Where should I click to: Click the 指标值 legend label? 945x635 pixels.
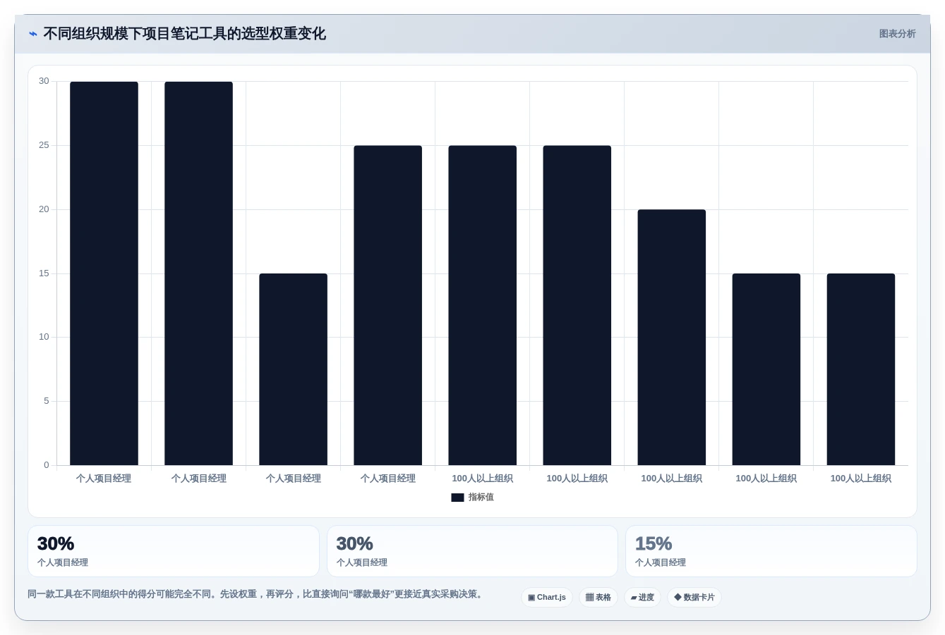click(481, 498)
